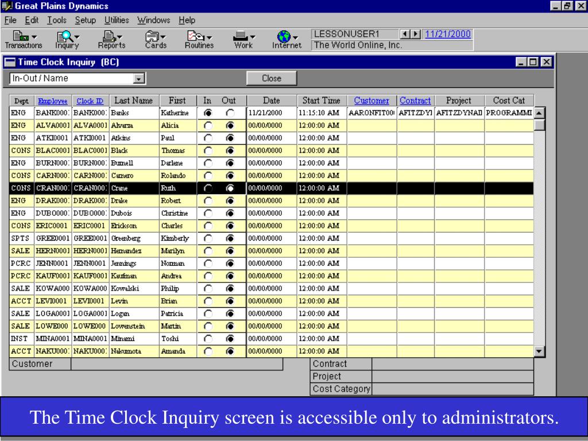The image size is (588, 441).
Task: Select the In radio for Alicia Alvarza
Action: (208, 126)
